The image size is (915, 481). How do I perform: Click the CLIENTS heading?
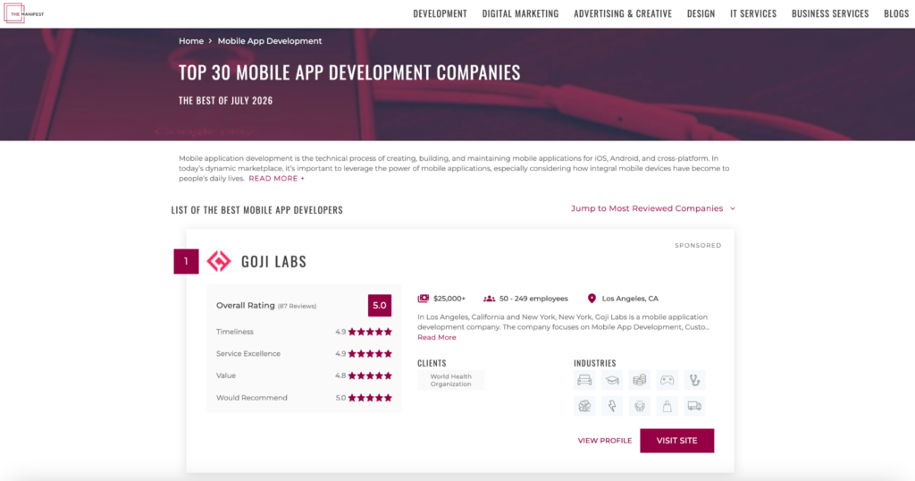432,363
